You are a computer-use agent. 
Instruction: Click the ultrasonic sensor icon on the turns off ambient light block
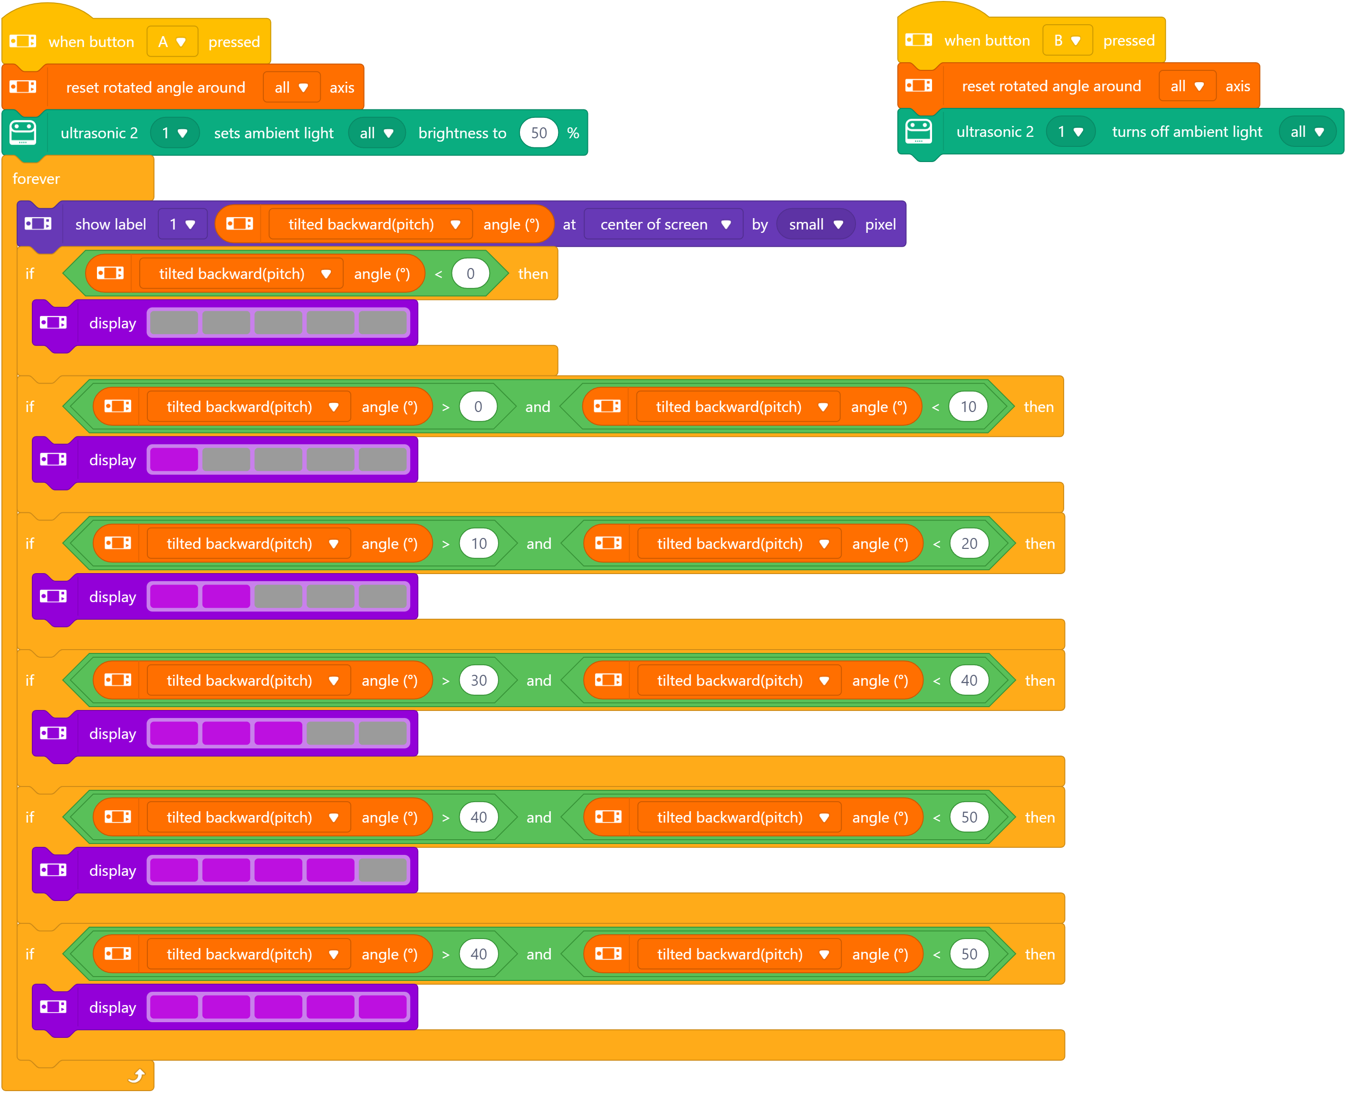[x=919, y=132]
